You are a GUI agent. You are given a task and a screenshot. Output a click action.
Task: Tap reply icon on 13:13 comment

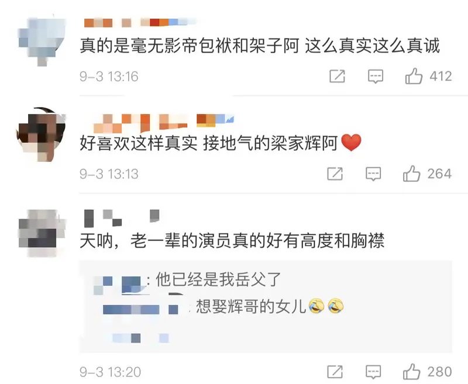pos(373,174)
